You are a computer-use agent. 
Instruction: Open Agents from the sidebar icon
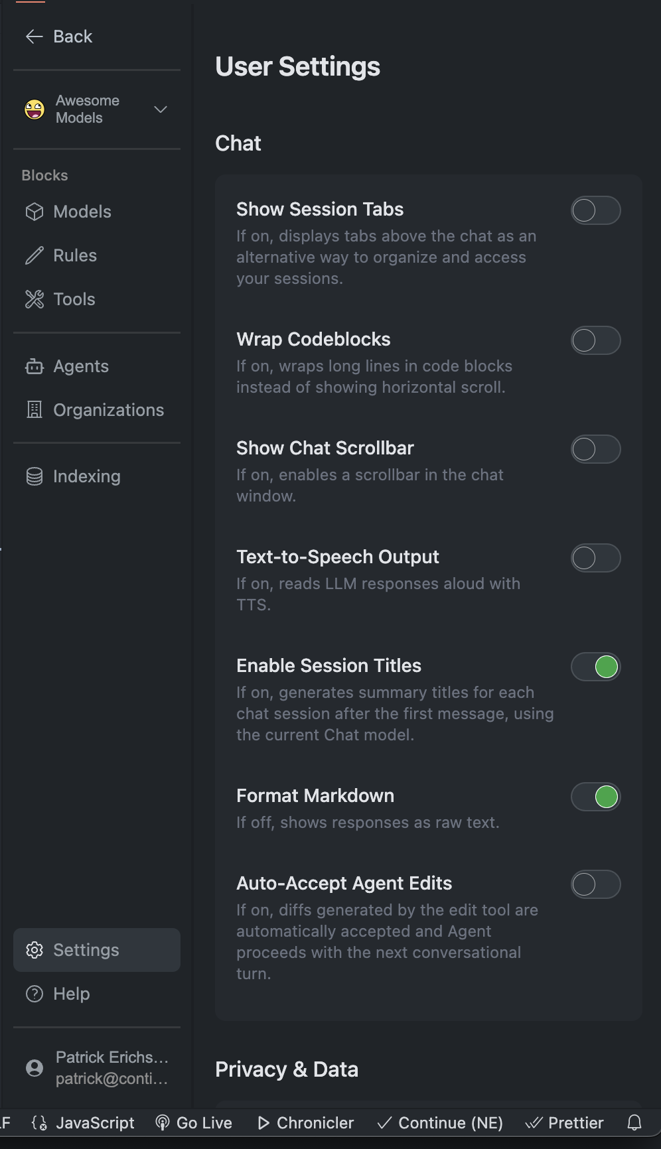coord(35,366)
